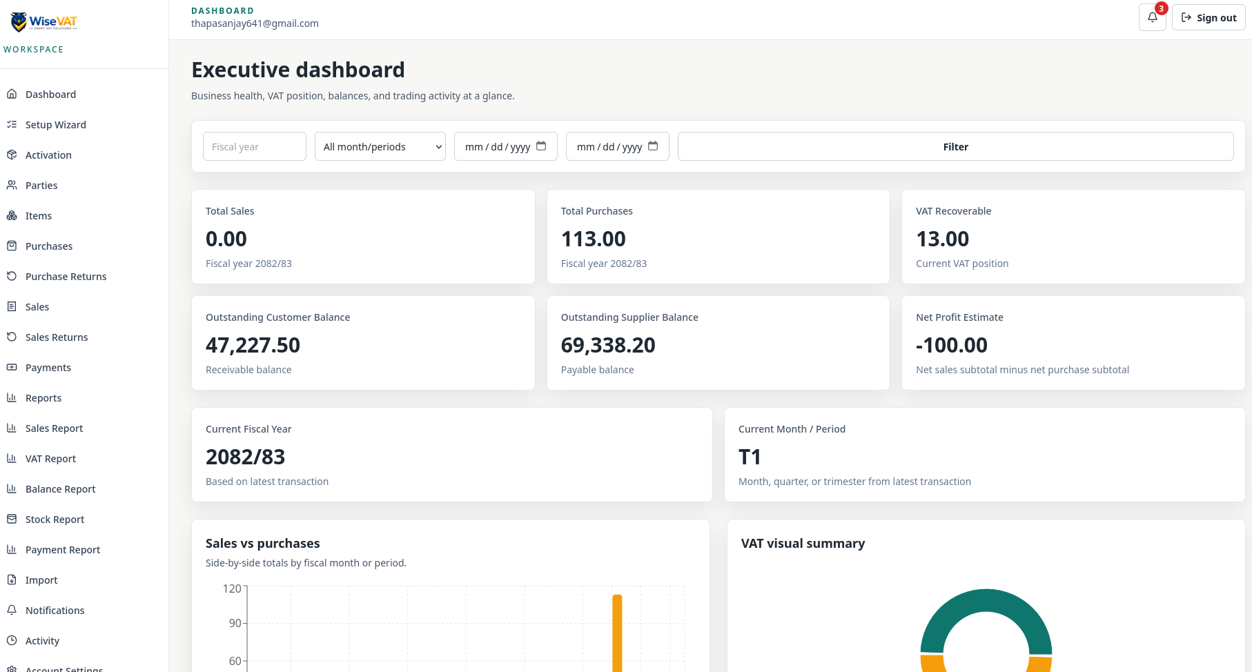Click the Sales Report chart icon

(12, 428)
